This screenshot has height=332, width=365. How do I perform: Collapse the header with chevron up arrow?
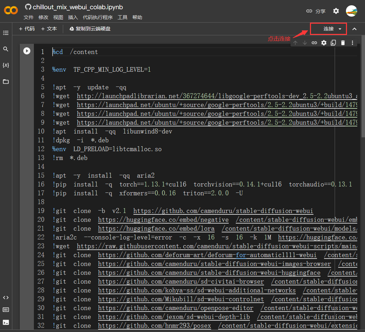[354, 29]
